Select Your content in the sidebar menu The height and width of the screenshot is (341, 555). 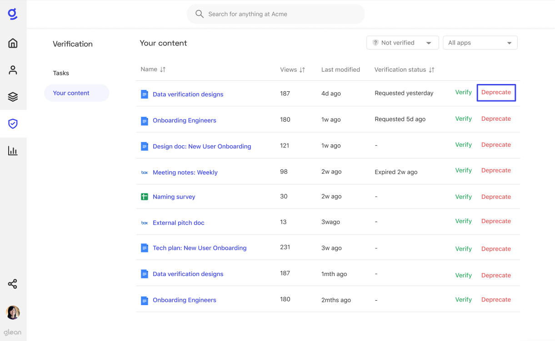click(x=71, y=93)
